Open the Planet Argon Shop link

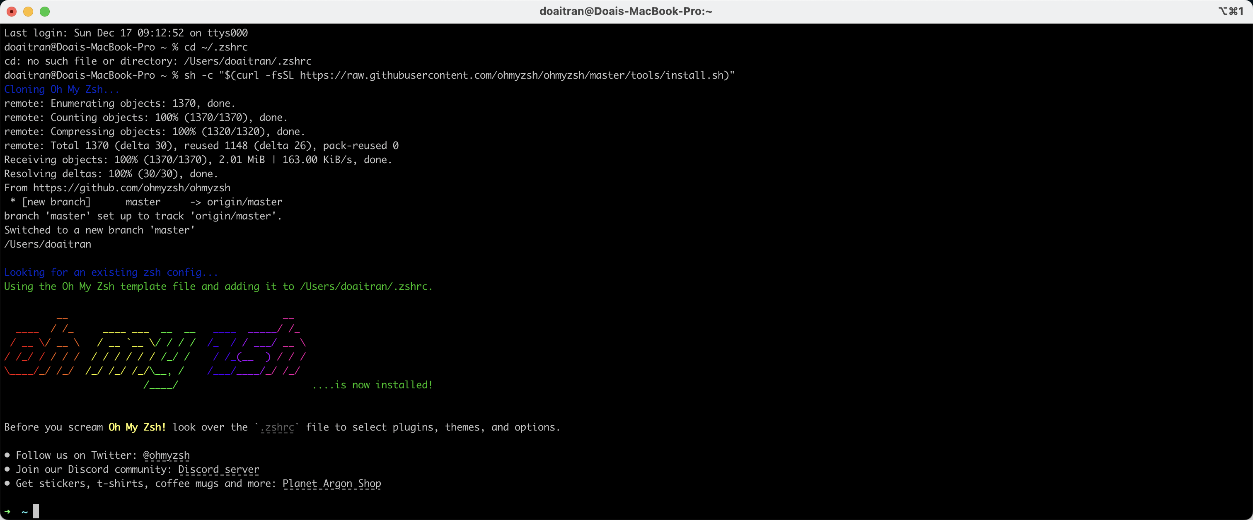332,484
